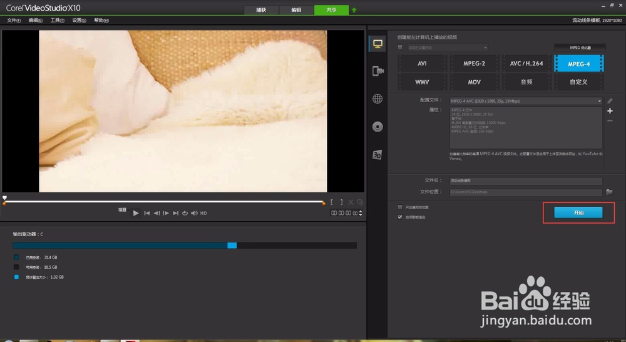Click the enlarge preview window icon

click(x=360, y=202)
